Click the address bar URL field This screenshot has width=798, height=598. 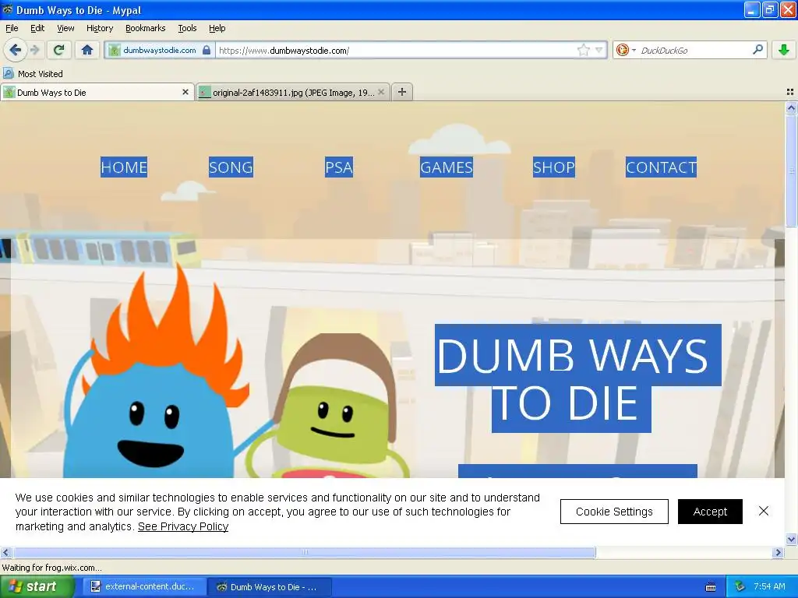click(x=395, y=51)
